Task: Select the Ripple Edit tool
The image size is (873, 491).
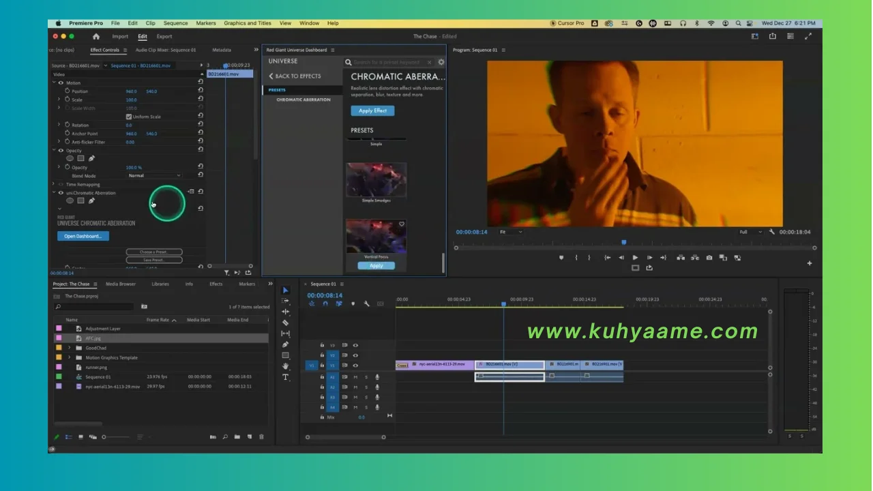Action: [286, 312]
